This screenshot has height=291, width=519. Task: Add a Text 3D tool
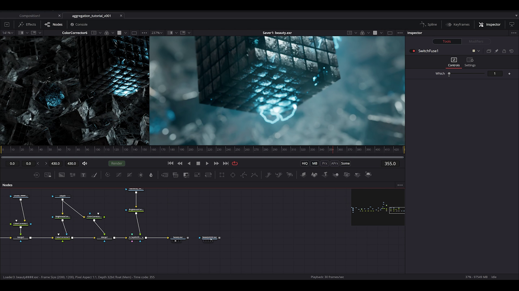tap(325, 175)
